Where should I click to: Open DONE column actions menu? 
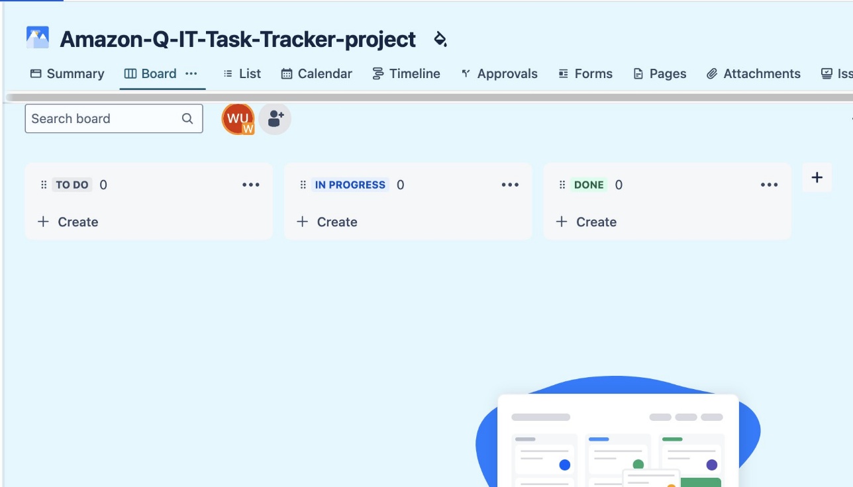[769, 185]
